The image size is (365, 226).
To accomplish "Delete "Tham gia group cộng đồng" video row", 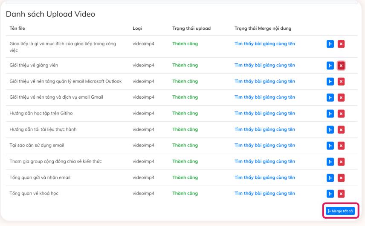I will [x=341, y=162].
